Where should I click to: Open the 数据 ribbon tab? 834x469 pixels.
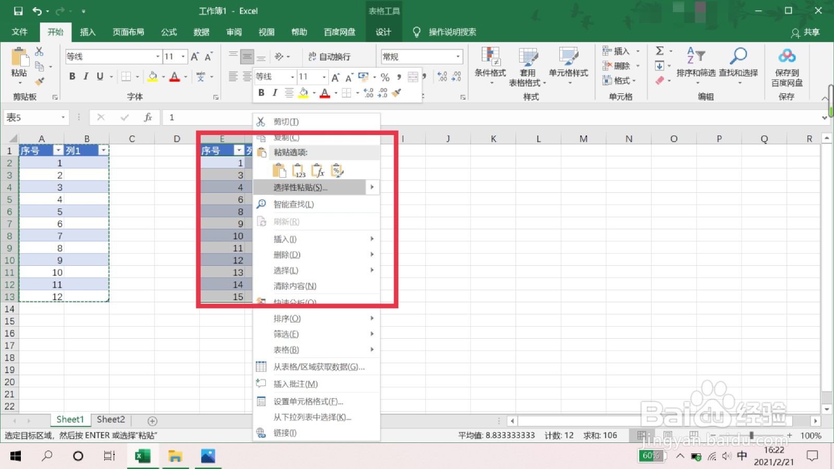[x=201, y=32]
